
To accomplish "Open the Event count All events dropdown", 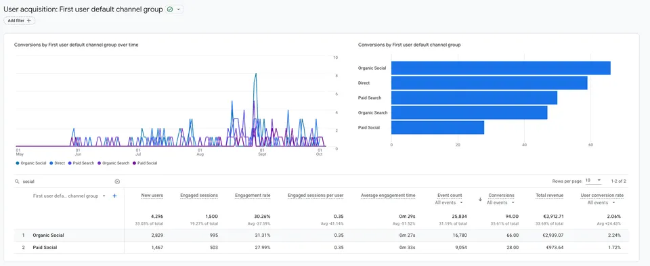I will pos(448,202).
